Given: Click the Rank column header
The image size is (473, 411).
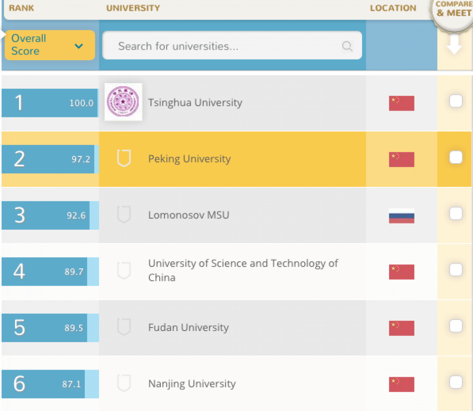Looking at the screenshot, I should [21, 8].
